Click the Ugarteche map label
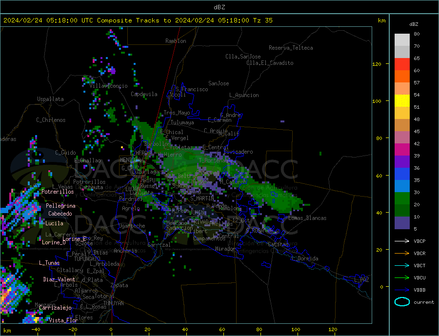 [132, 226]
